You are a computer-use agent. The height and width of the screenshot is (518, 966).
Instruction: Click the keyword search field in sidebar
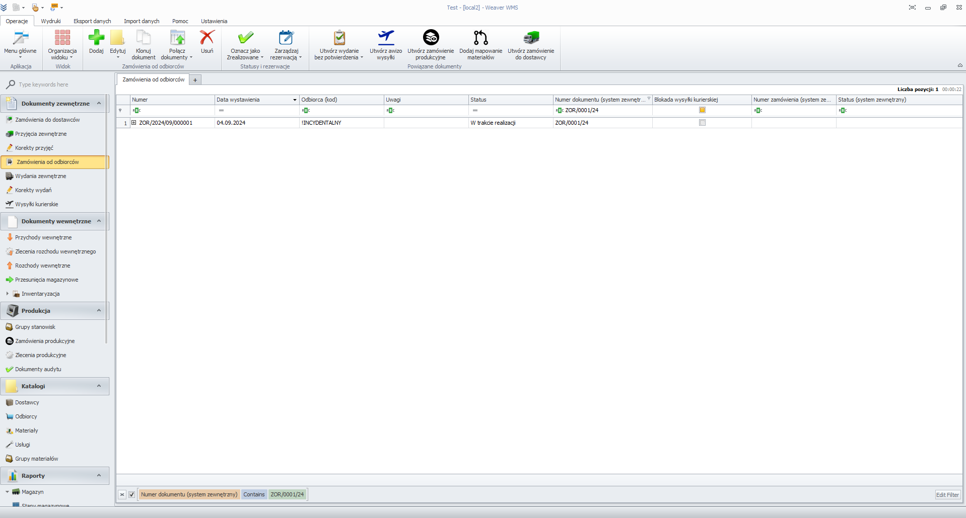(58, 84)
